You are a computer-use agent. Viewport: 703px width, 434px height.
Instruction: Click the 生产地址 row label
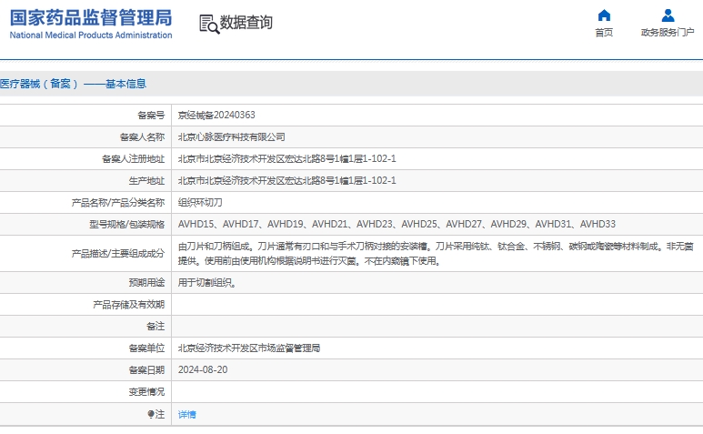tap(146, 181)
